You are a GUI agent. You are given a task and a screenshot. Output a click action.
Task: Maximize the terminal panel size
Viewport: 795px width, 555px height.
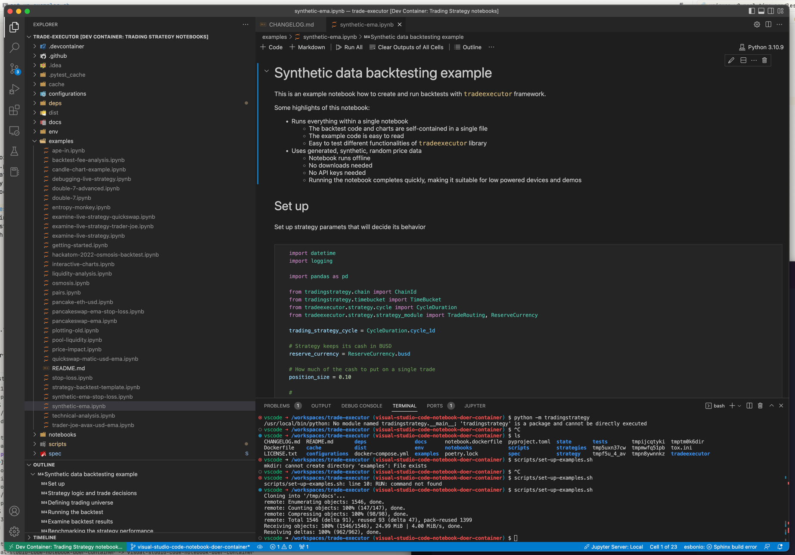[771, 406]
